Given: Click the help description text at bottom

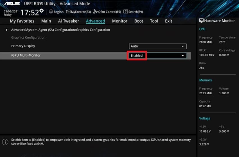Looking at the screenshot, I should pos(101,142).
